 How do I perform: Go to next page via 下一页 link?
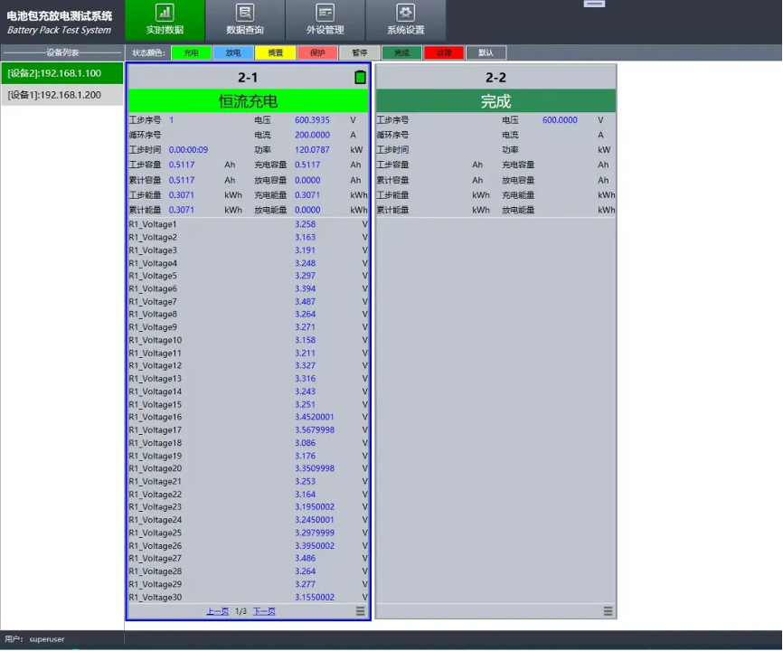[x=264, y=612]
